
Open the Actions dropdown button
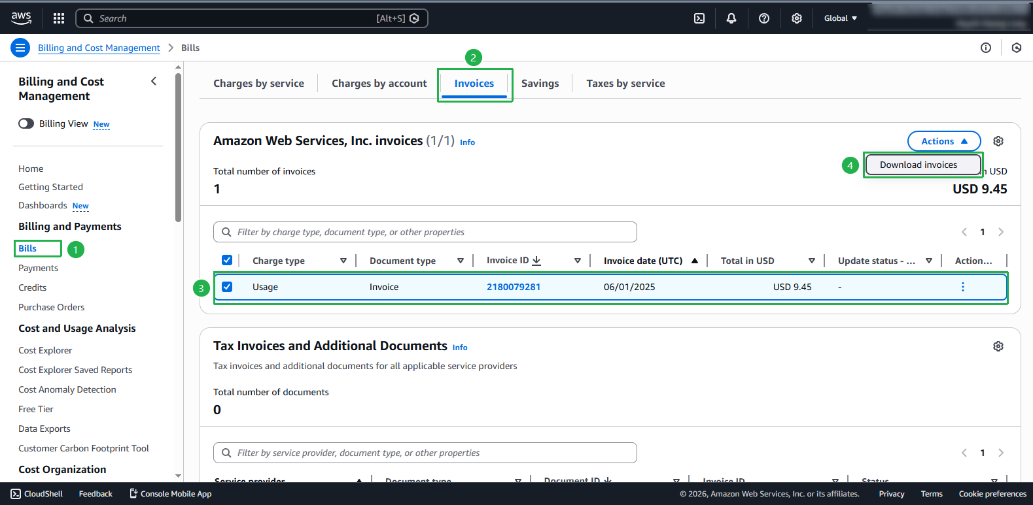(x=944, y=141)
